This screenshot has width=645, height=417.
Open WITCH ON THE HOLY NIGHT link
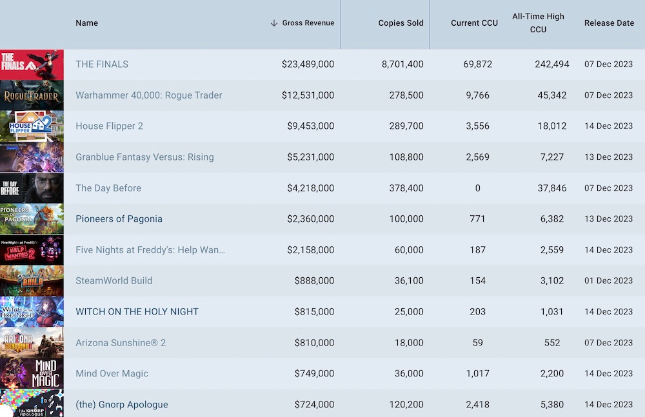pos(137,312)
